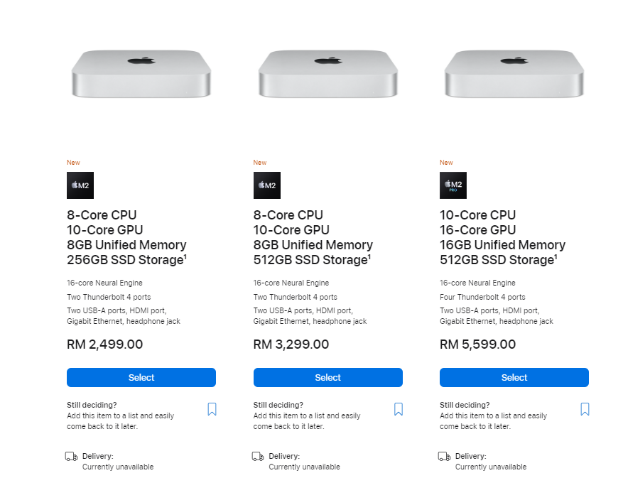The image size is (623, 478).
Task: Click the M2 chip icon on first model
Action: tap(80, 185)
